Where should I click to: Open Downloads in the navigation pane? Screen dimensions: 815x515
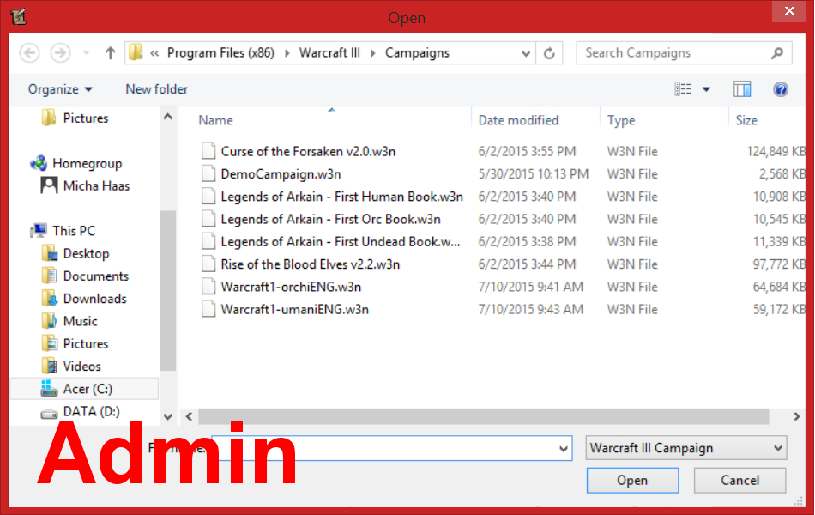[94, 299]
